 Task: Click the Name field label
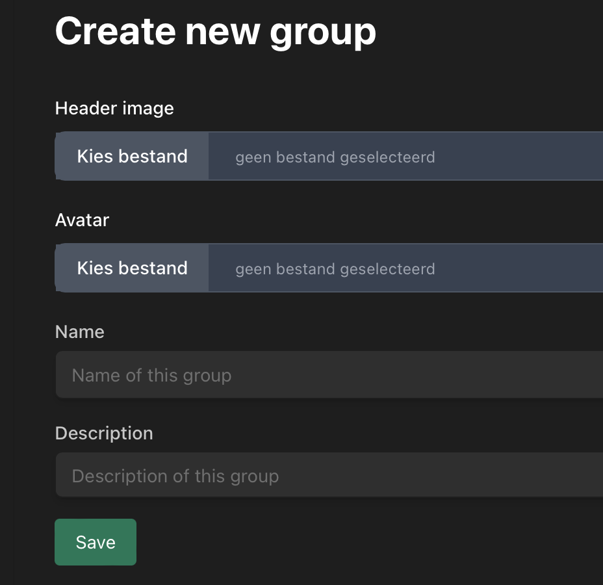click(x=79, y=331)
